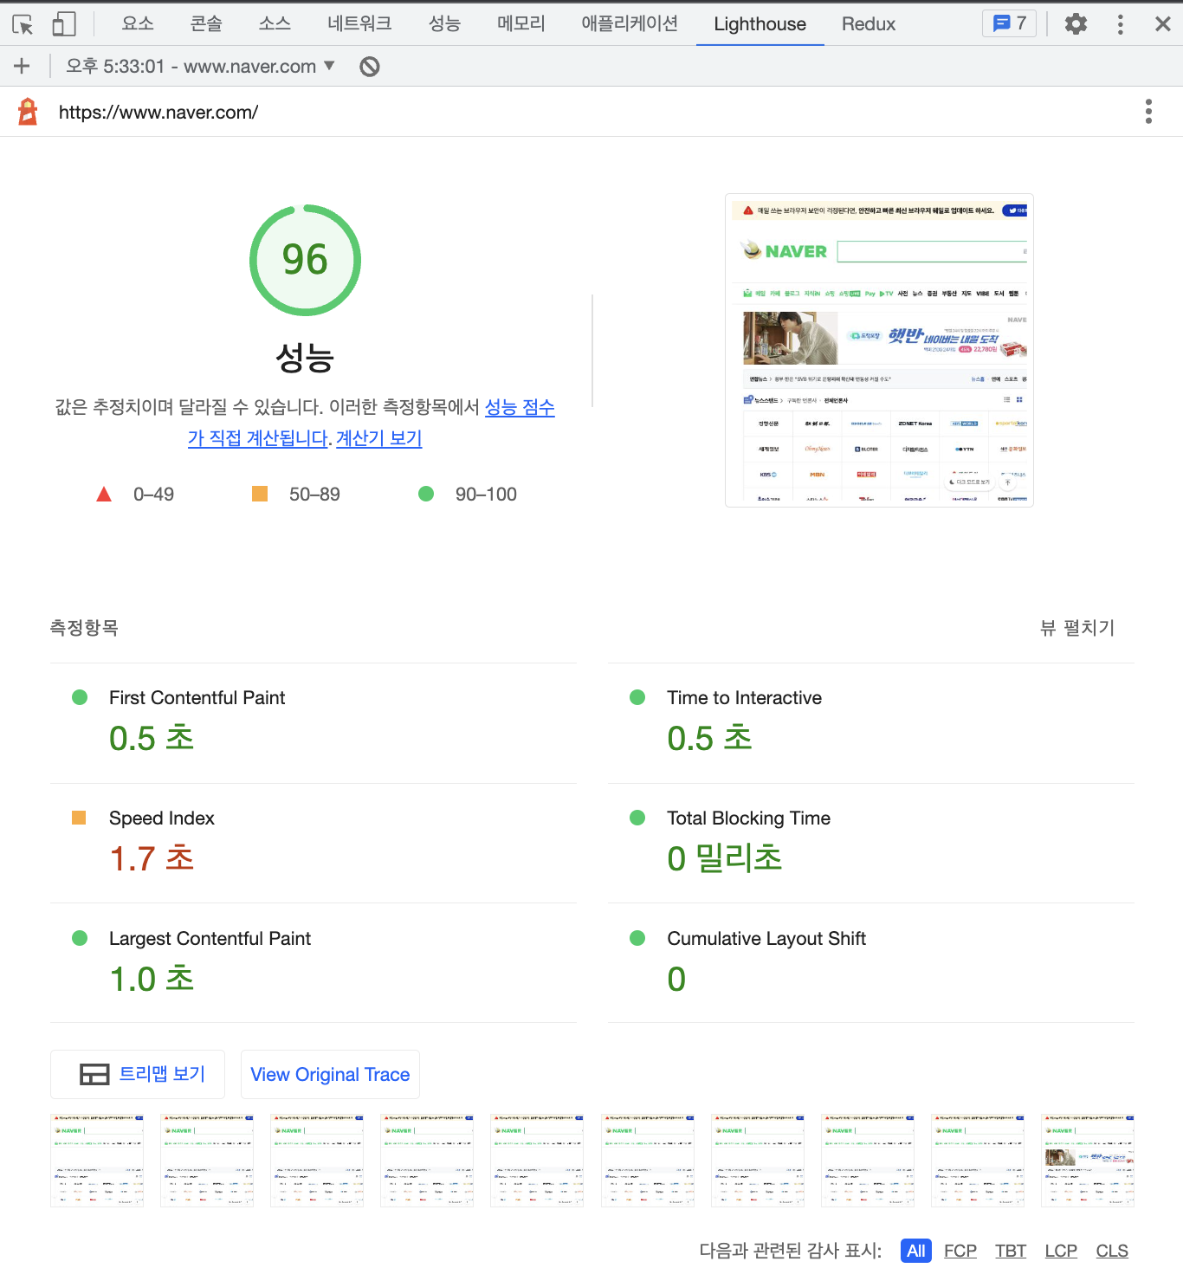Click the Lighthouse logo icon

[x=28, y=112]
